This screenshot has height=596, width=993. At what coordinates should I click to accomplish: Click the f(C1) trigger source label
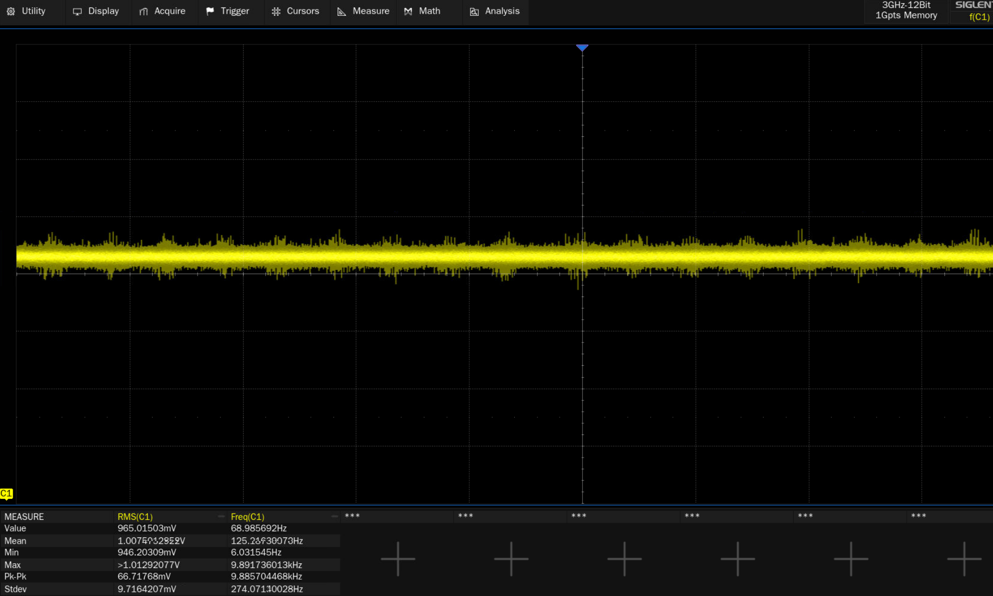pos(979,17)
